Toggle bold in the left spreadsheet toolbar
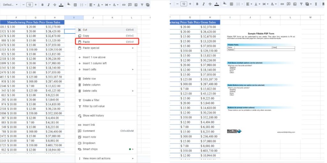This screenshot has width=327, height=163. pos(42,4)
